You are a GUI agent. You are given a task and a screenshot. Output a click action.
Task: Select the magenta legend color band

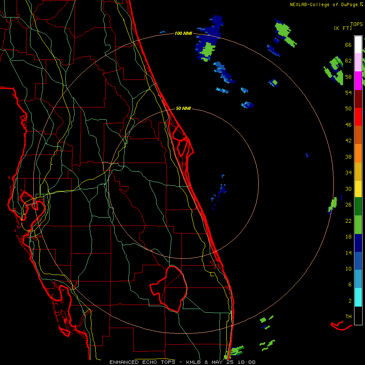[x=358, y=81]
